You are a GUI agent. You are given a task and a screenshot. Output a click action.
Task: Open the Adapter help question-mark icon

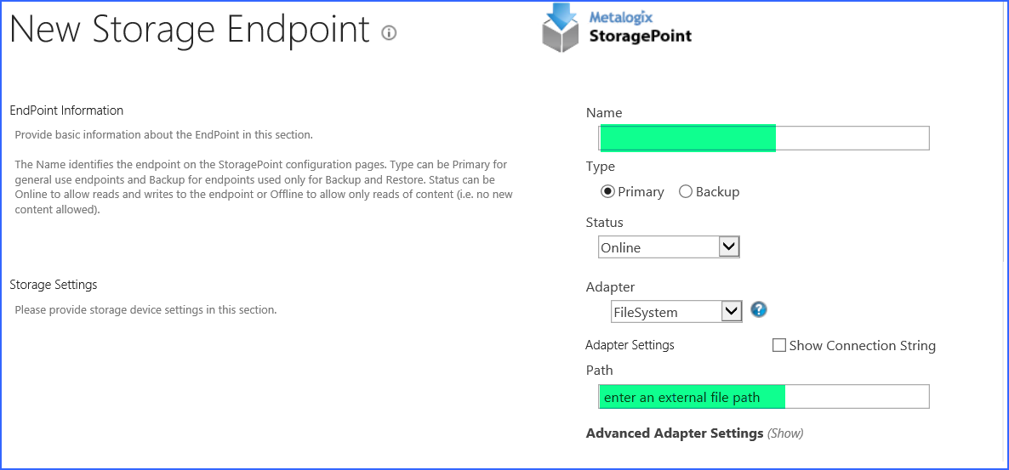click(x=759, y=310)
